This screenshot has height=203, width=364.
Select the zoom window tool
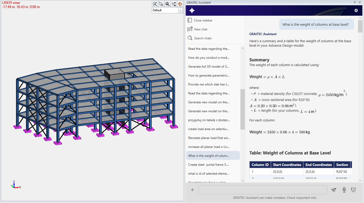coord(161,4)
